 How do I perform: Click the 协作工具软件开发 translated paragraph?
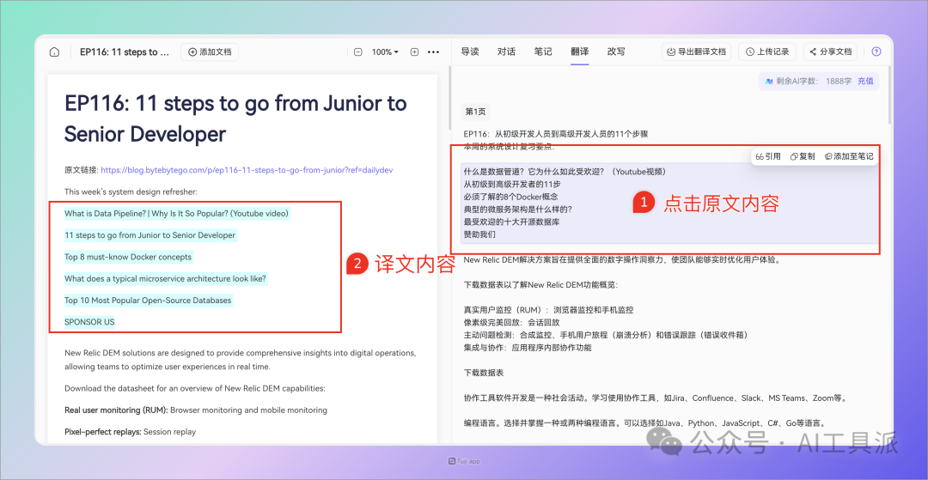655,398
